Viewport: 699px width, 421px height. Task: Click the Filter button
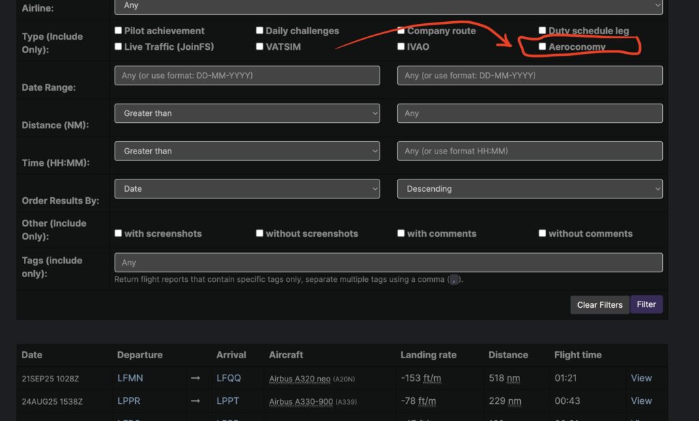(x=646, y=304)
